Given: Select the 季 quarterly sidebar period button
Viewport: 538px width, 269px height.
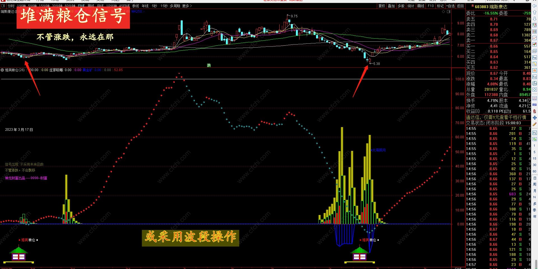Looking at the screenshot, I should click(535, 210).
